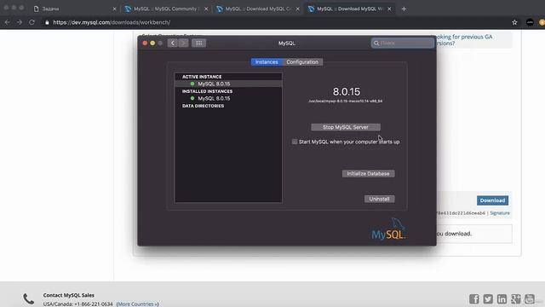Image resolution: width=545 pixels, height=307 pixels.
Task: Click the blue Download button in browser
Action: (x=492, y=200)
